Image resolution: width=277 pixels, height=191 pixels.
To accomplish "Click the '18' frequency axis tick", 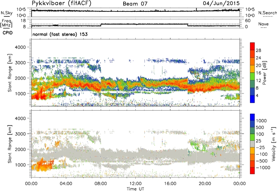I will pyautogui.click(x=23, y=21).
